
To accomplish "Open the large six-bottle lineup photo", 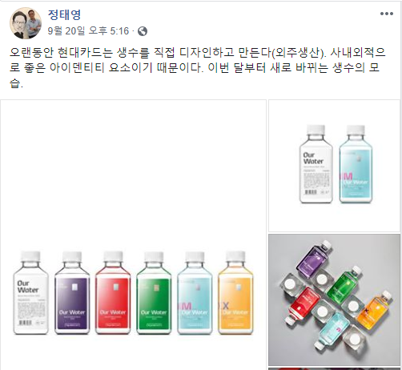I will [x=133, y=235].
